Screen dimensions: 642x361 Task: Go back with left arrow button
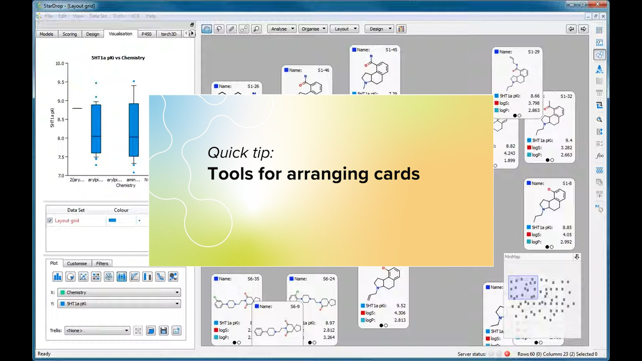pos(571,29)
